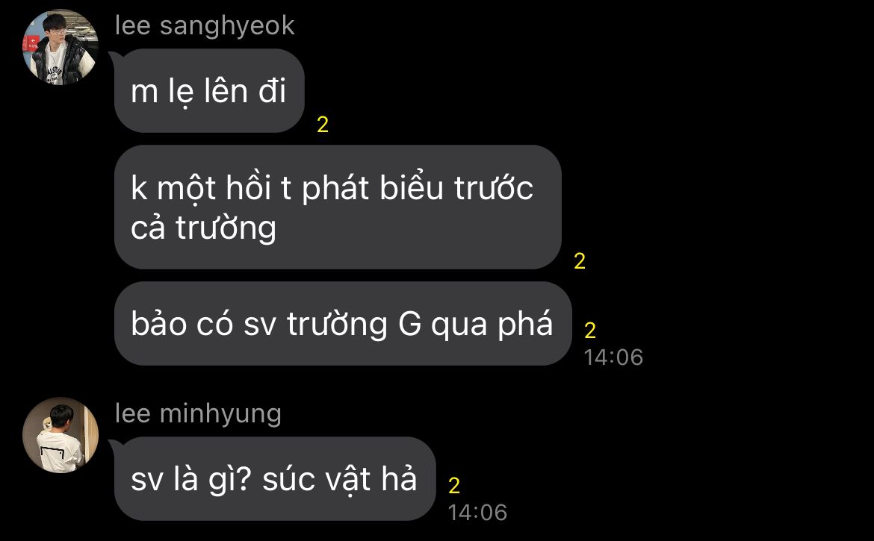Image resolution: width=874 pixels, height=541 pixels.
Task: Click yellow unread count beside 'qua phá' message
Action: (590, 331)
